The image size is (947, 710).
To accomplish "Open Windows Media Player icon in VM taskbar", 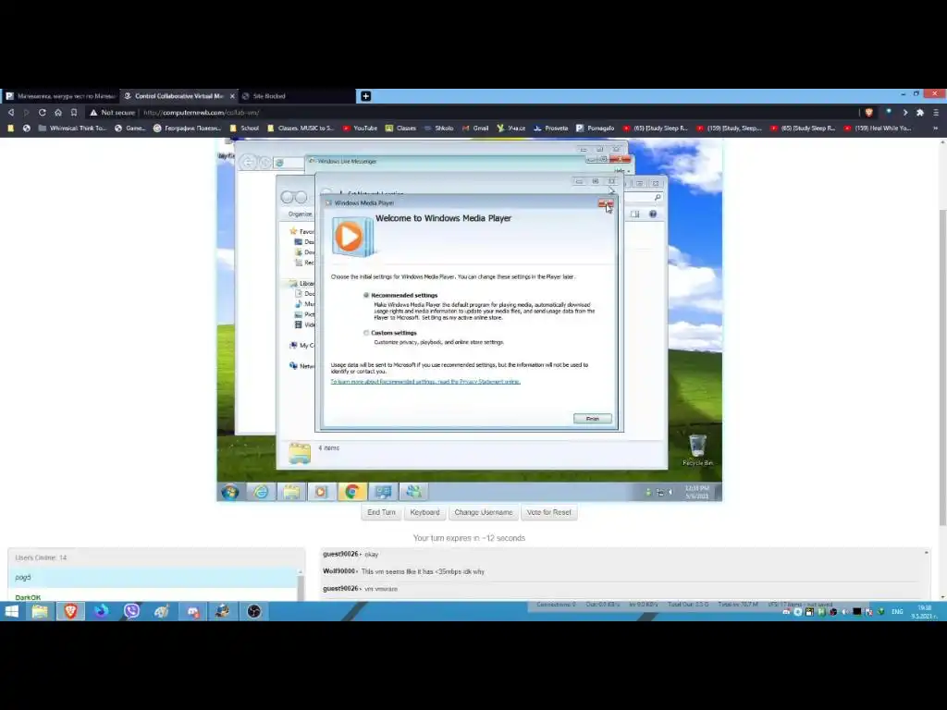I will (x=321, y=492).
